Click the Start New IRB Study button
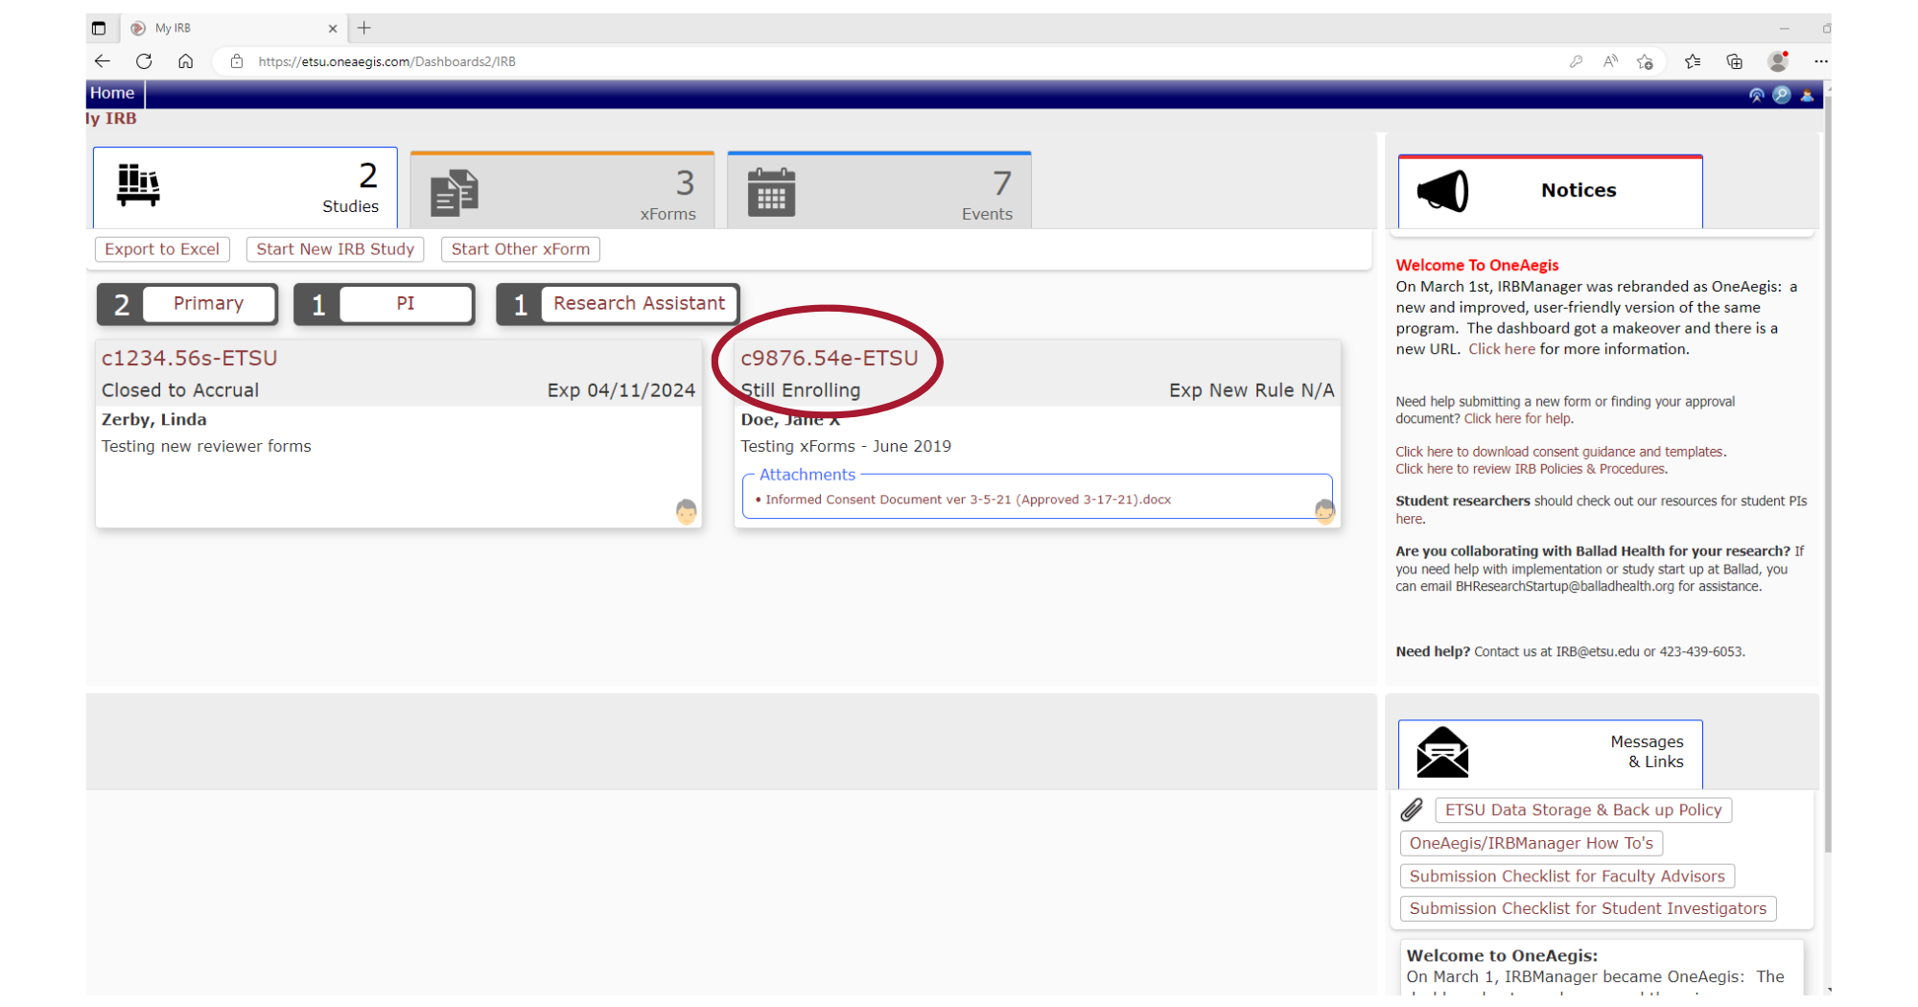This screenshot has width=1918, height=1007. tap(335, 248)
